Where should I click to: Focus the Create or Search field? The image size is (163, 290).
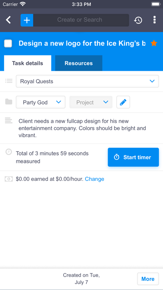click(81, 20)
